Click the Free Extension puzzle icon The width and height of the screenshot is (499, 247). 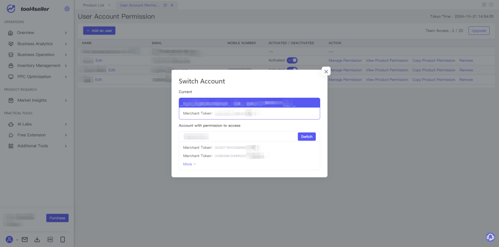(x=11, y=135)
